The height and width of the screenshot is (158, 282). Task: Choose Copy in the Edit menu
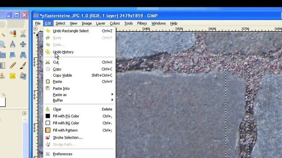click(79, 69)
